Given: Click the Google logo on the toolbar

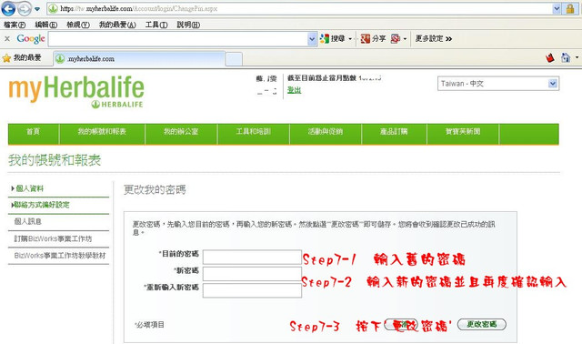Looking at the screenshot, I should [x=31, y=38].
